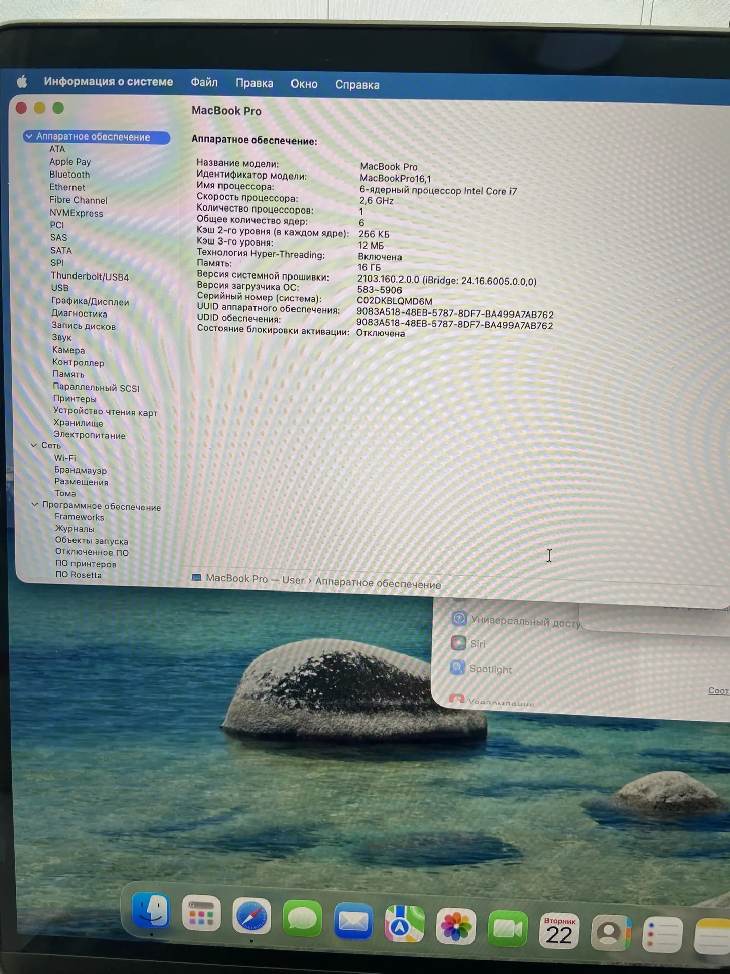The image size is (730, 974).
Task: Collapse the Аппаратное обеспечение section
Action: click(x=29, y=136)
